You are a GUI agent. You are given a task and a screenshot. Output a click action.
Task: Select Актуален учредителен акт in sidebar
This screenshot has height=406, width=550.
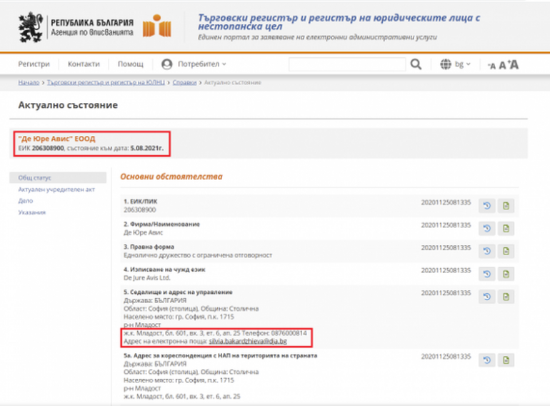[x=56, y=189]
